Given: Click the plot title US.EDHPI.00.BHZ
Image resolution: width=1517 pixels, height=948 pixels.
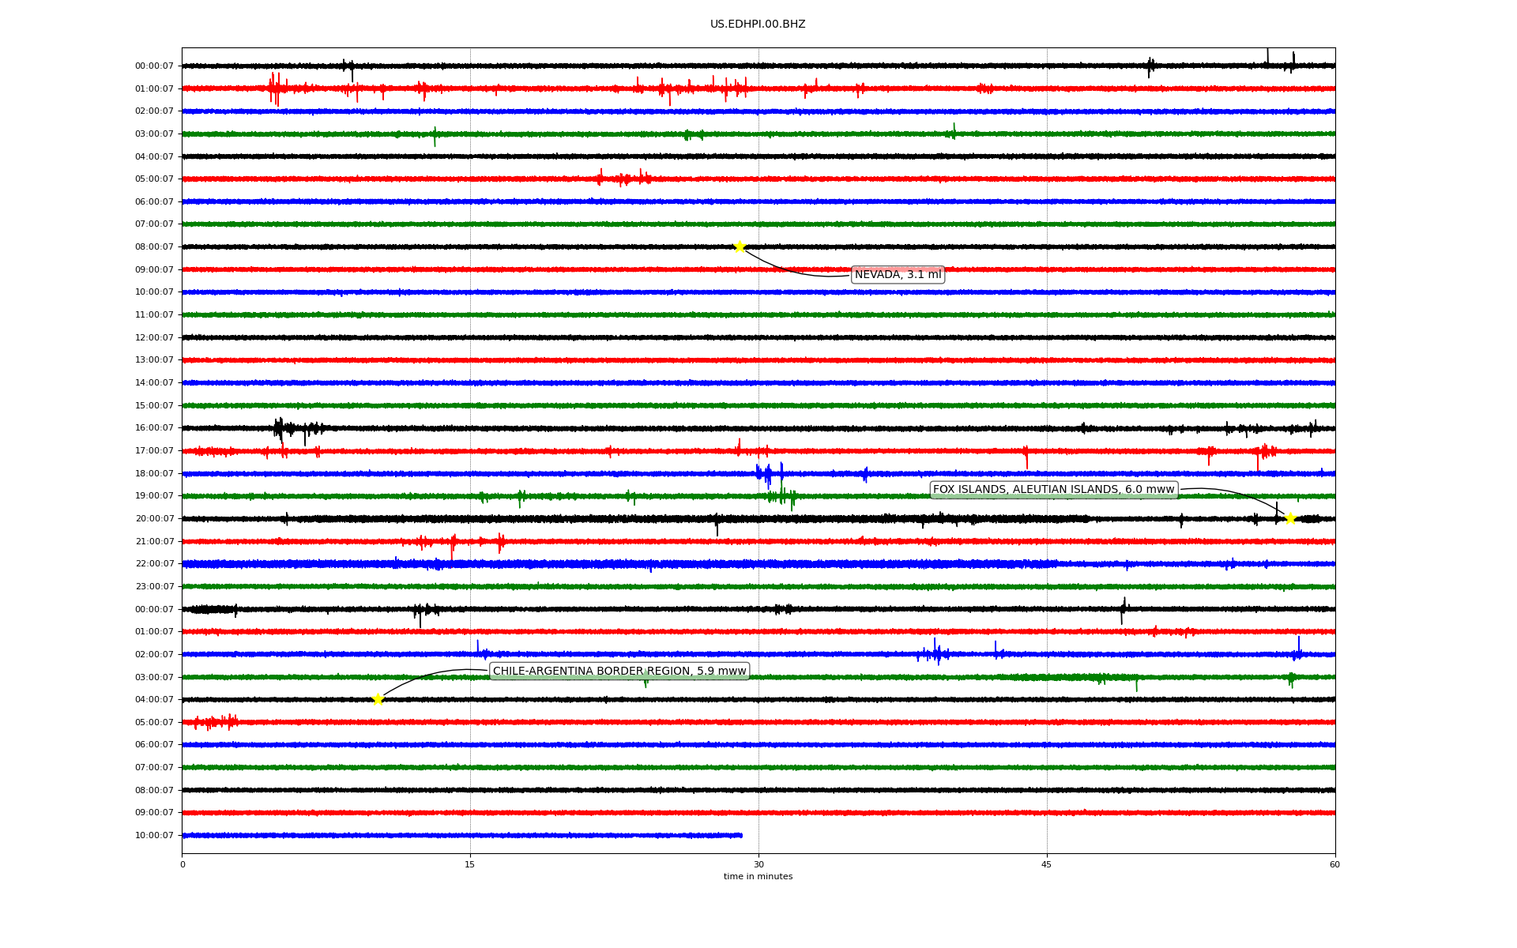Looking at the screenshot, I should 758,24.
